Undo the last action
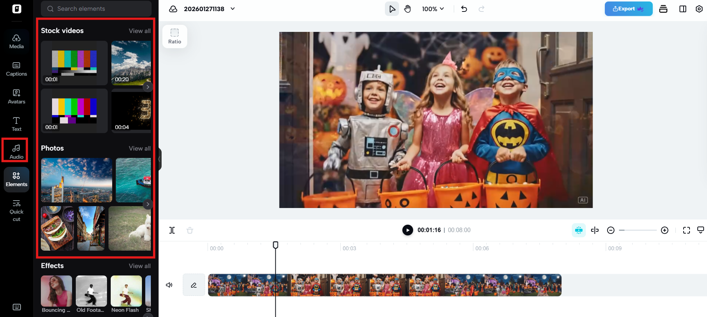 [x=464, y=9]
